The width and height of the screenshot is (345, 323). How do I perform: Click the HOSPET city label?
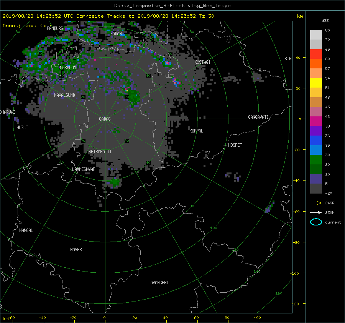(235, 145)
